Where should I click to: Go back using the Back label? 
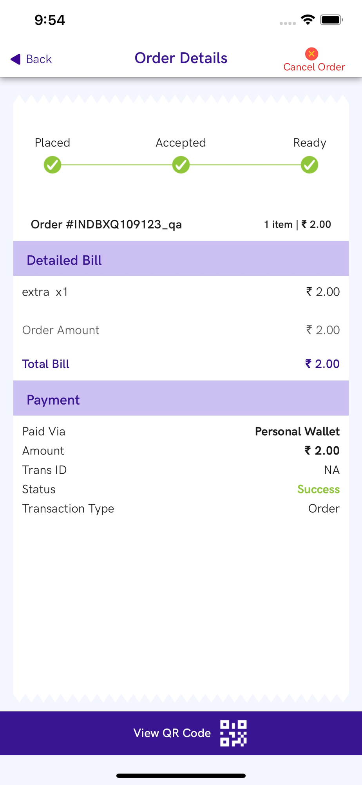click(39, 59)
